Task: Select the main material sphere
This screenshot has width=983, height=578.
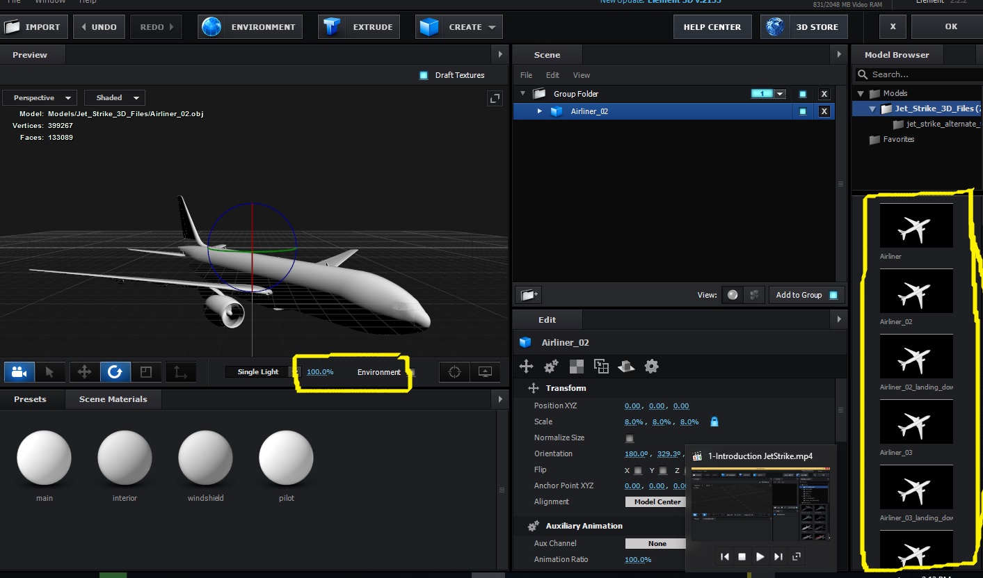Action: (45, 458)
